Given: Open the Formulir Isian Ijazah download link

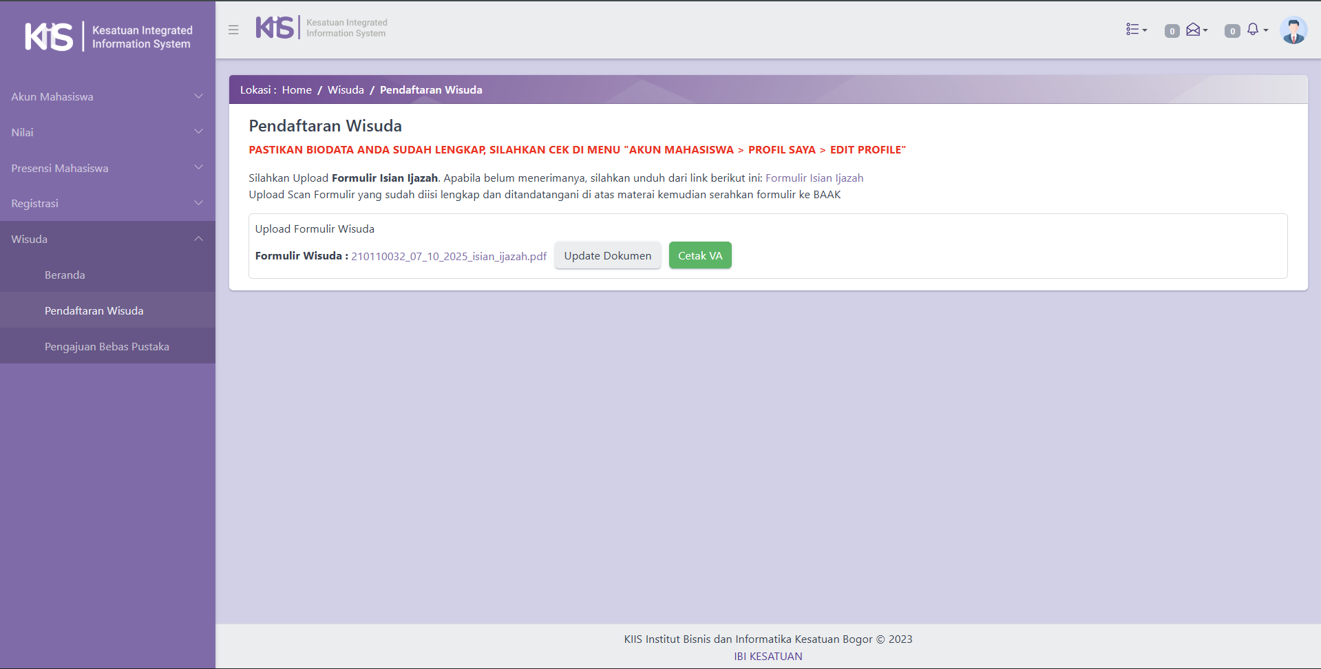Looking at the screenshot, I should pyautogui.click(x=814, y=178).
